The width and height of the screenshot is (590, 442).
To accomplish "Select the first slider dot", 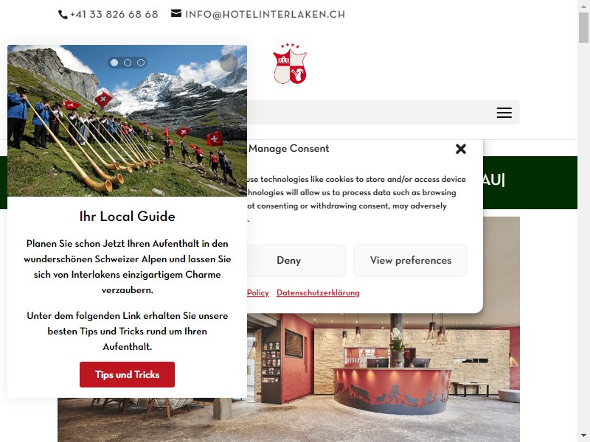I will 114,63.
